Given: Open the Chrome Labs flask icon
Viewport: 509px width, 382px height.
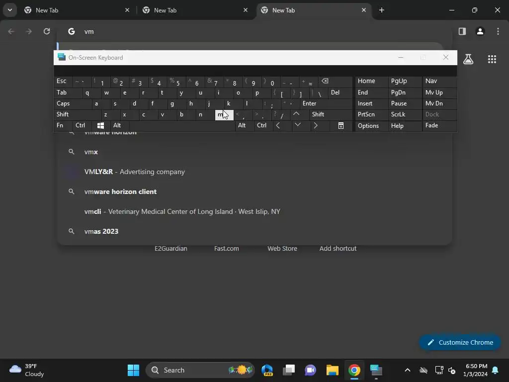Looking at the screenshot, I should pyautogui.click(x=468, y=59).
